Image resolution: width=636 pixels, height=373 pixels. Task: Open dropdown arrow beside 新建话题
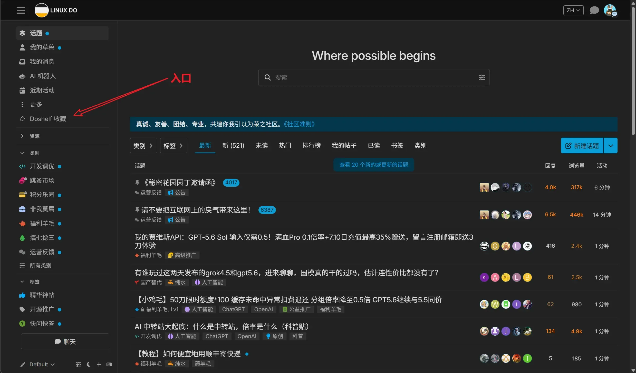tap(611, 146)
